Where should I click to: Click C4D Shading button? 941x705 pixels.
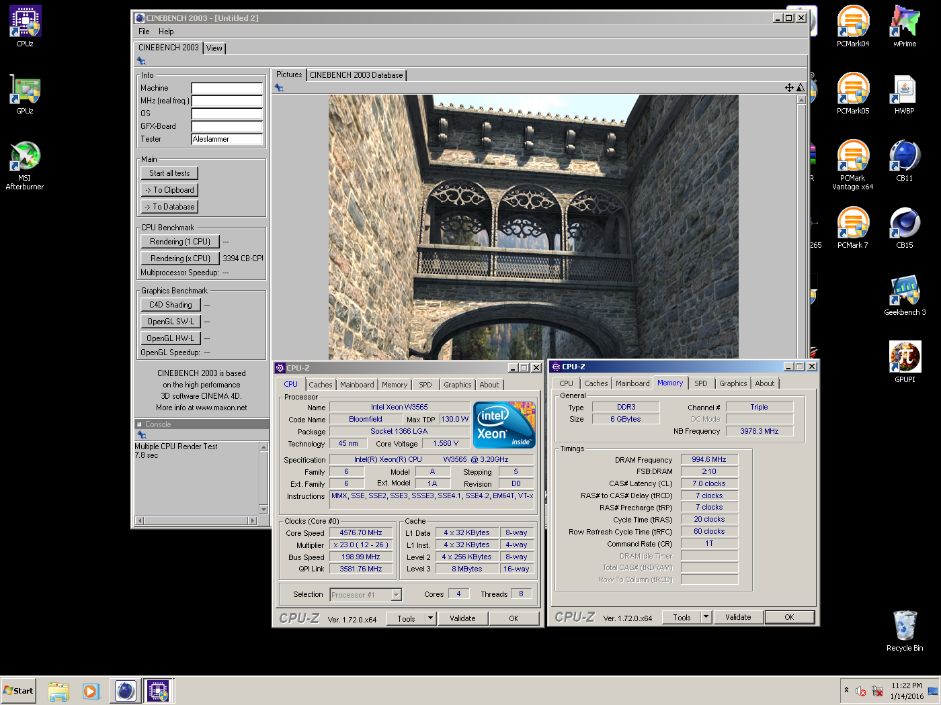click(x=171, y=305)
